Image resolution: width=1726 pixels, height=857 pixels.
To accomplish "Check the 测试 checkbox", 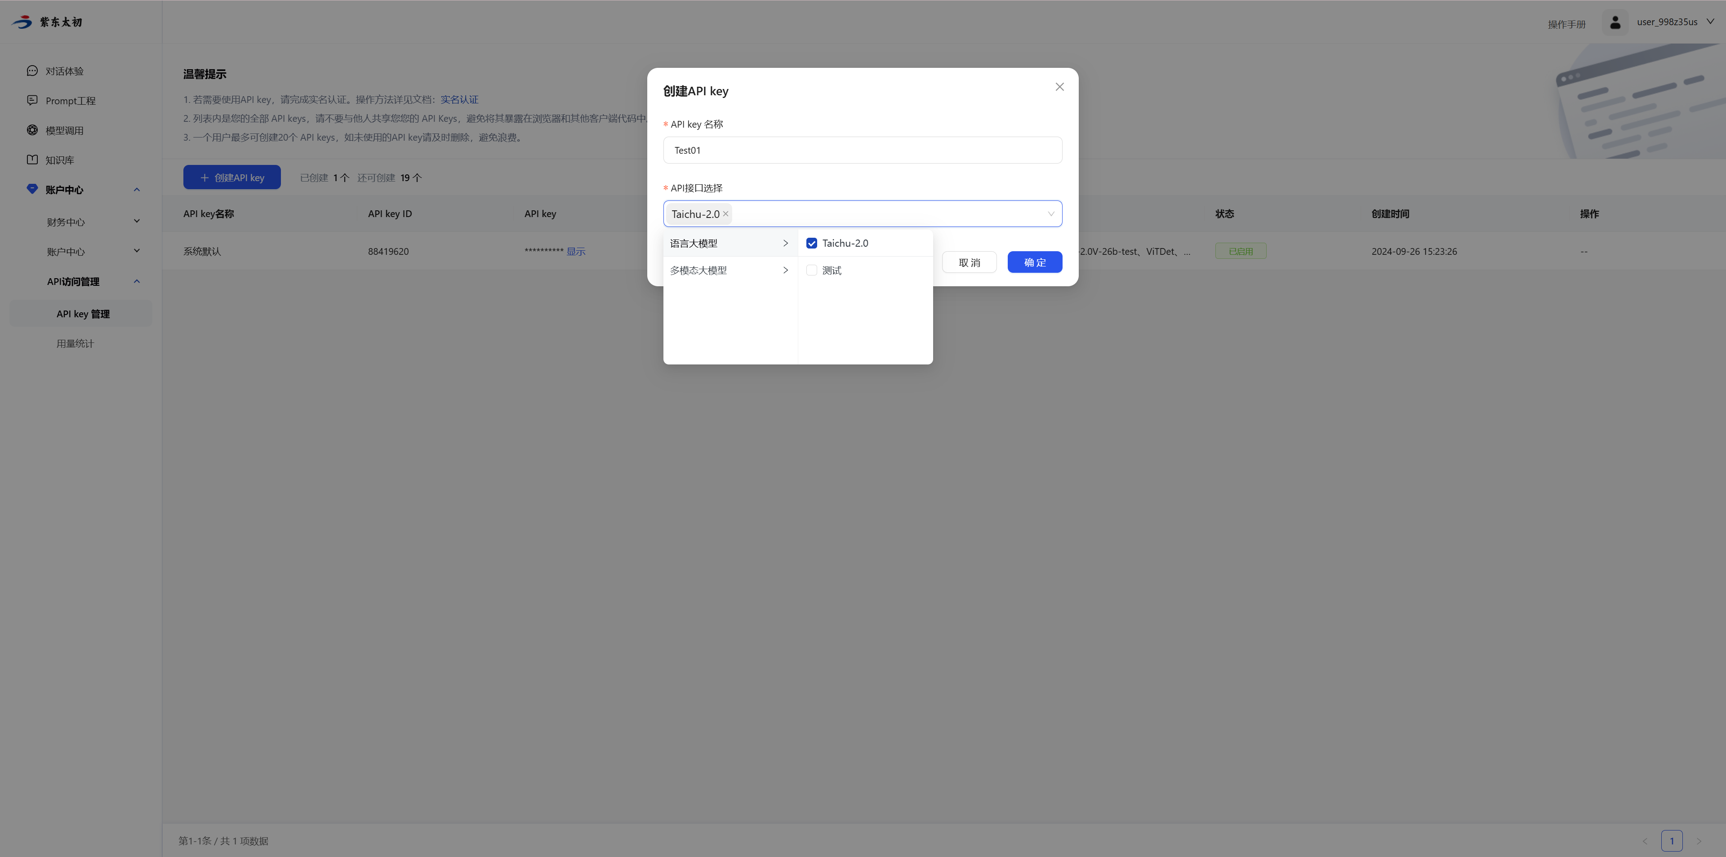I will [811, 271].
